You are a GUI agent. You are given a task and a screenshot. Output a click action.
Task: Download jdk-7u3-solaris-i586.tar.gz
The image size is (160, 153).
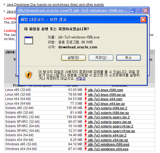(108, 113)
